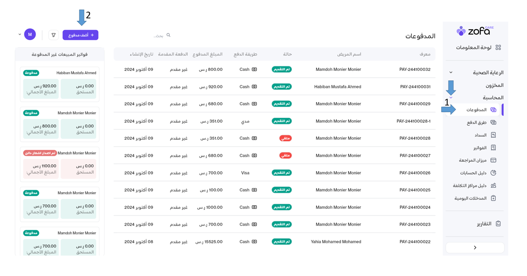Select المدفوعات in the accounting menu

click(x=476, y=110)
